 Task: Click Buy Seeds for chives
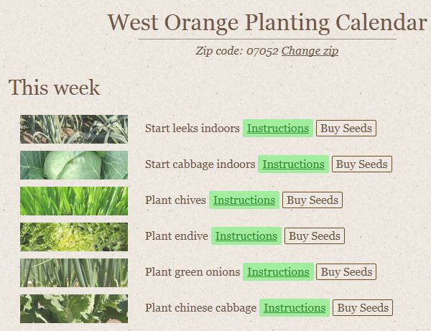[312, 200]
